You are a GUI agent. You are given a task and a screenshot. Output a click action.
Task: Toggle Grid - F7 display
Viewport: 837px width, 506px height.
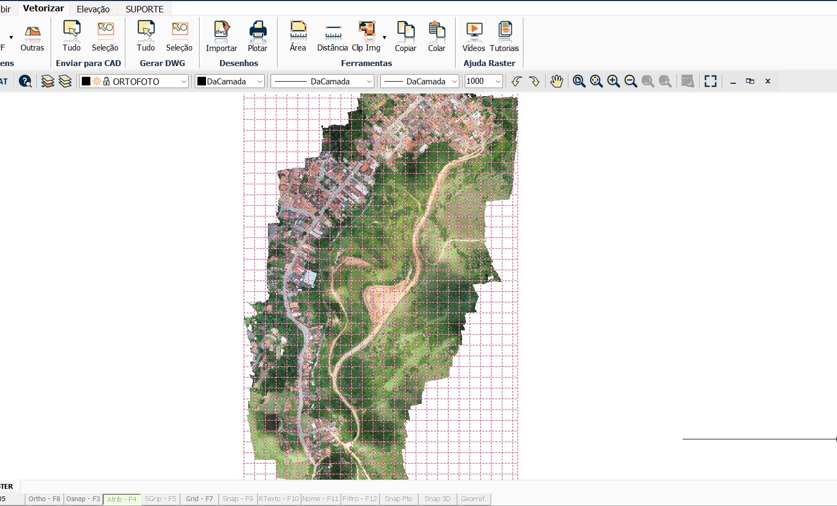point(199,499)
